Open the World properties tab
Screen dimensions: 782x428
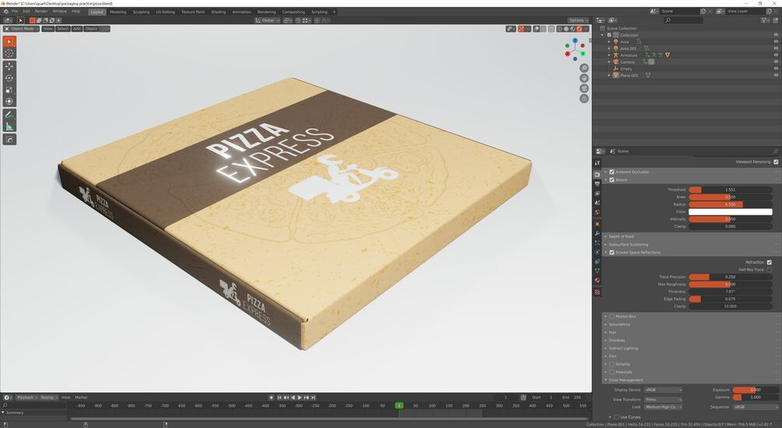[x=597, y=212]
